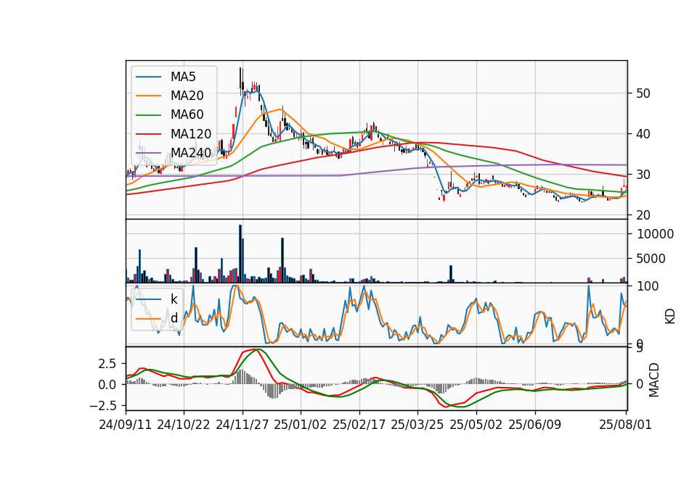Click the d legend label in KD panel

tap(174, 318)
